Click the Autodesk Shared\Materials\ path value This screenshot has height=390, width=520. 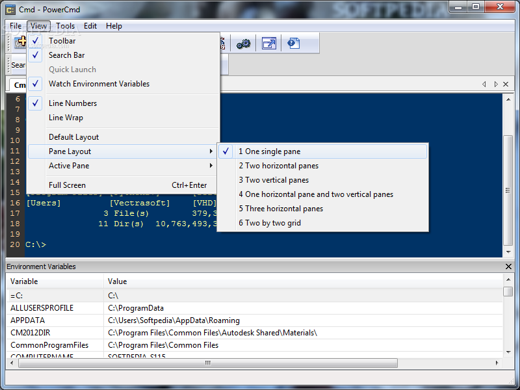click(x=213, y=333)
